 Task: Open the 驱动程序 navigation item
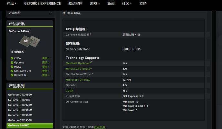coord(75,4)
